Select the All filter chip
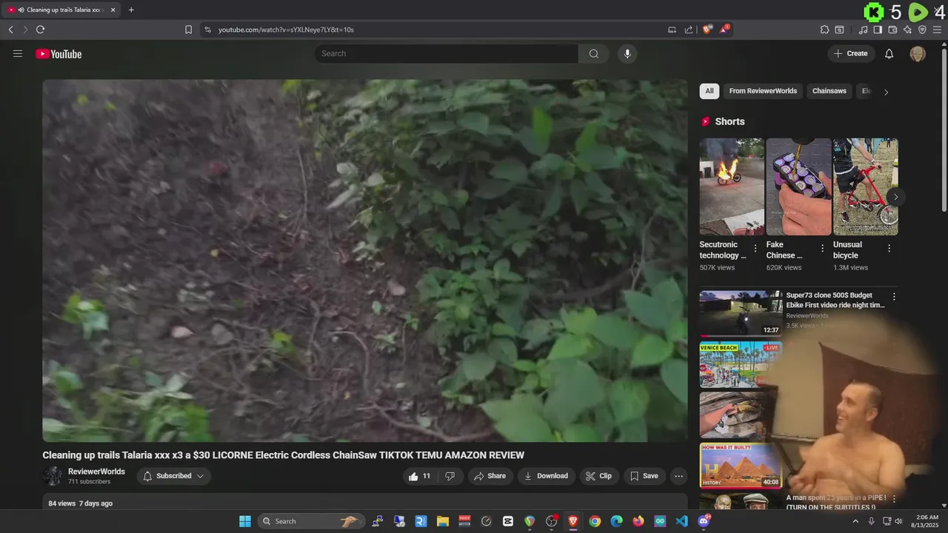The height and width of the screenshot is (533, 948). [710, 91]
